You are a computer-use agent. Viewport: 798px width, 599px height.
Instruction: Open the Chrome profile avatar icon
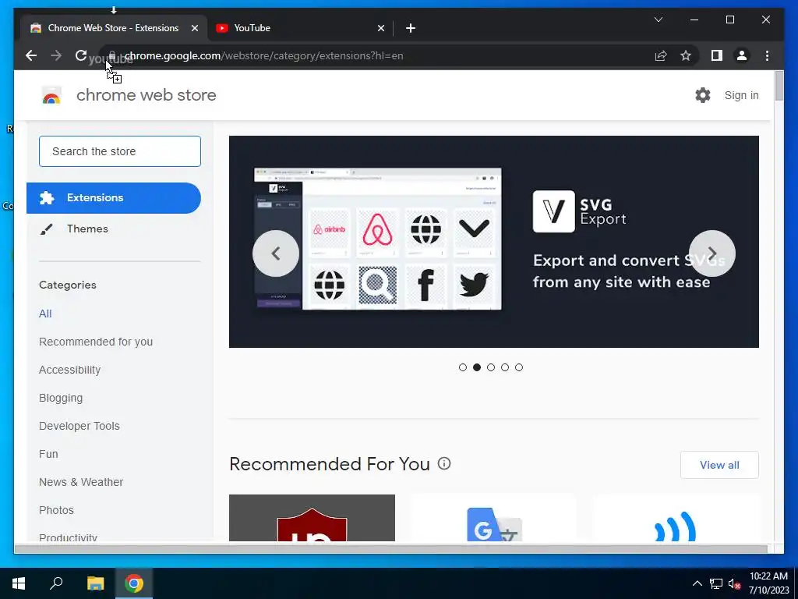[742, 55]
